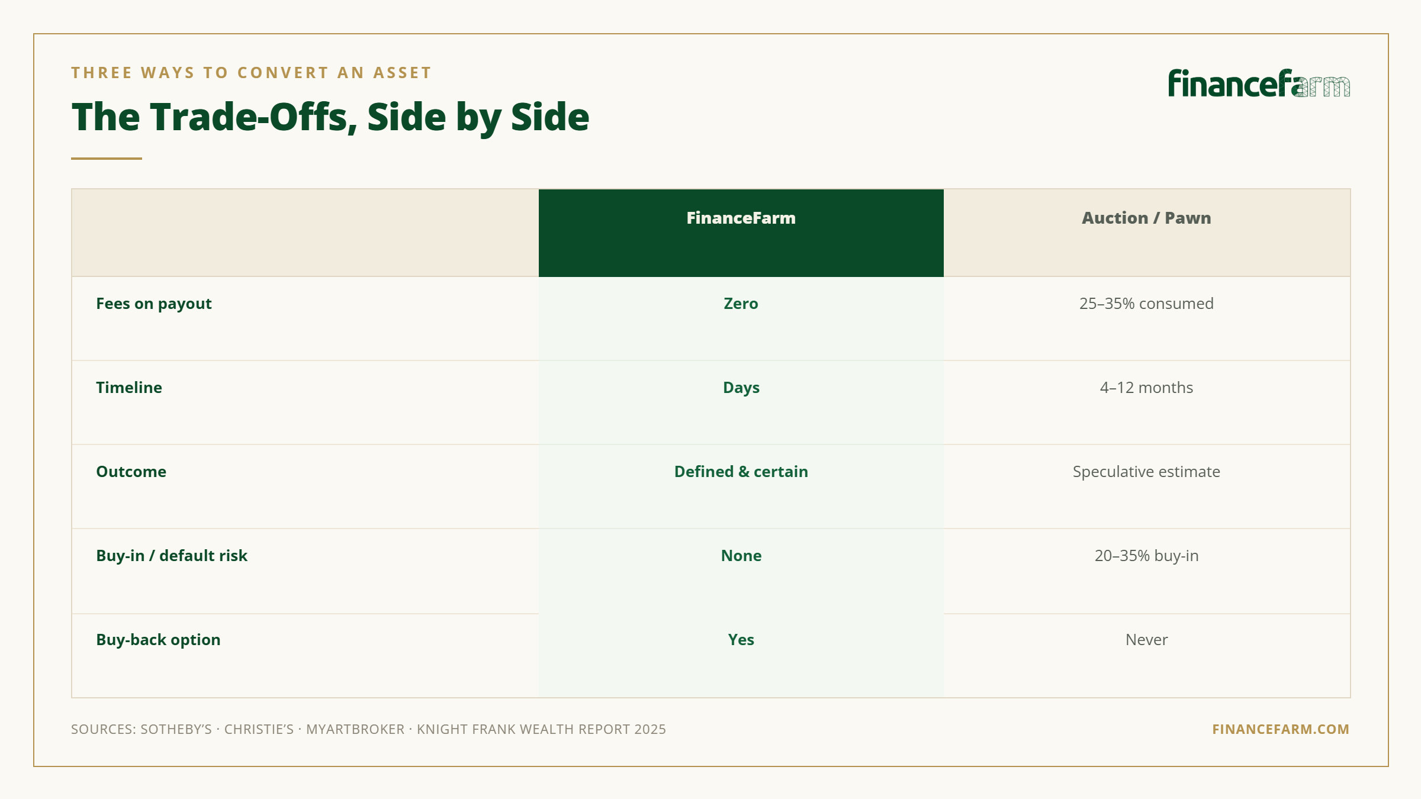Click the Buy-back option row label

pos(158,640)
